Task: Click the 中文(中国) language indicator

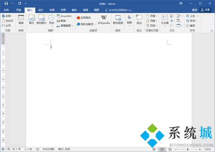Action: click(48, 149)
